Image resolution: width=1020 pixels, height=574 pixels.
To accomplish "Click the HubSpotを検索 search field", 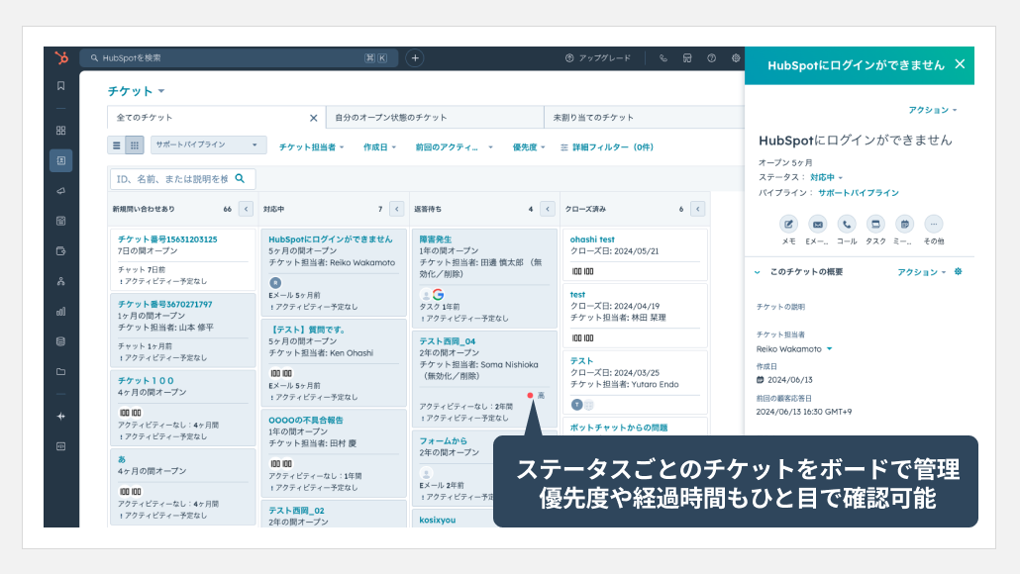I will tap(239, 57).
